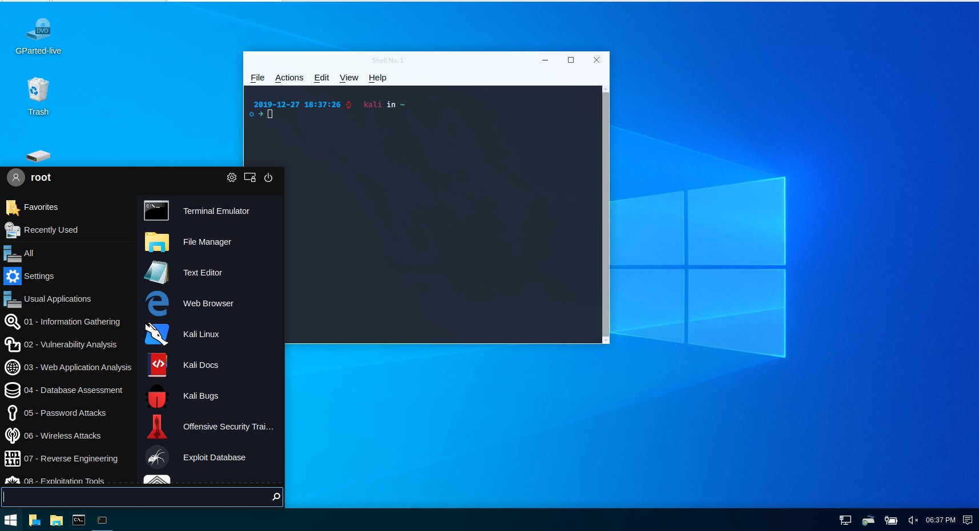
Task: Open the Help menu in the Shell window
Action: point(377,78)
